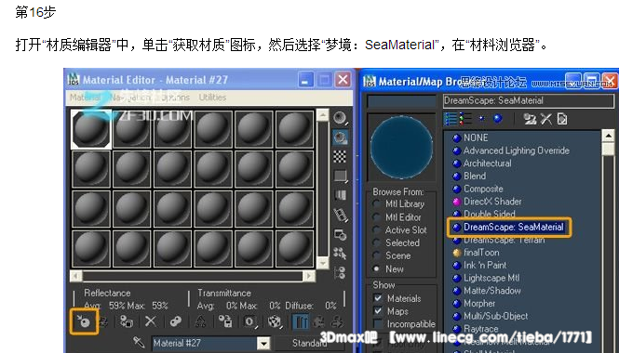Toggle the Backlight icon
Viewport: 619px width, 353px height.
pyautogui.click(x=340, y=137)
